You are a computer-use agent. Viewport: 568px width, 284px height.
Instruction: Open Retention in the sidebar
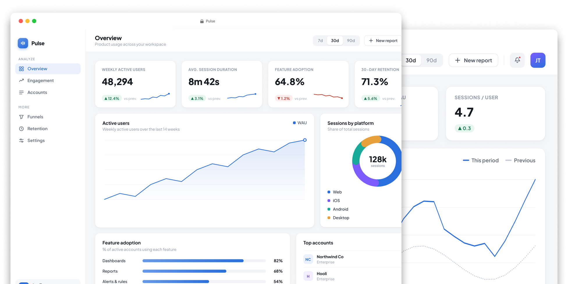pyautogui.click(x=48, y=129)
